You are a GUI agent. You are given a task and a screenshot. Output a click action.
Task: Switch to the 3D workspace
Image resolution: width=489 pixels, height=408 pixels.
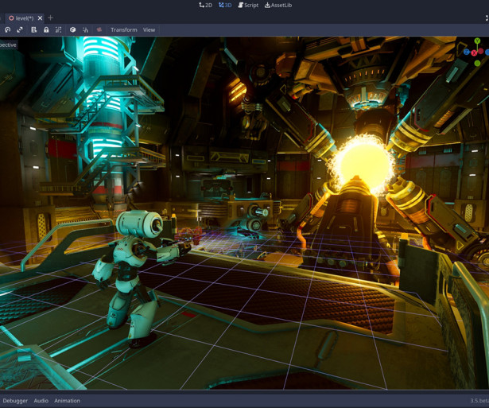[225, 5]
